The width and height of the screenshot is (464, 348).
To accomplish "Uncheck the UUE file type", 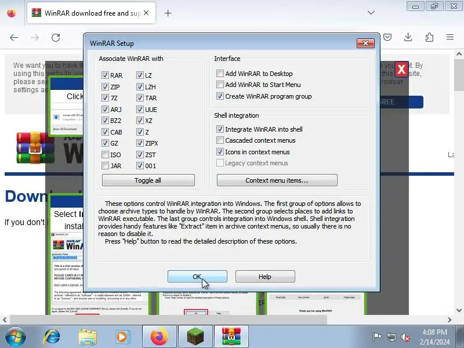I will point(140,110).
